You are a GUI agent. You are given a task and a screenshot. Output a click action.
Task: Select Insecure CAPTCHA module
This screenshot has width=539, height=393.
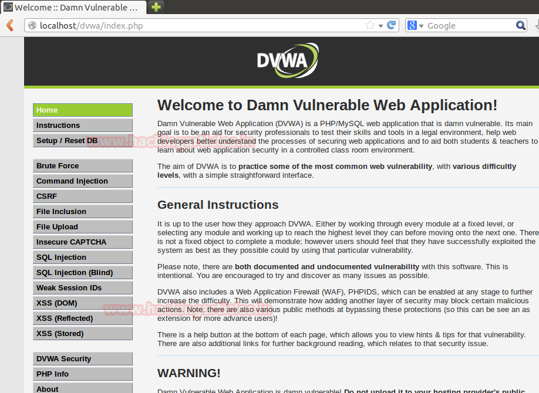[83, 242]
